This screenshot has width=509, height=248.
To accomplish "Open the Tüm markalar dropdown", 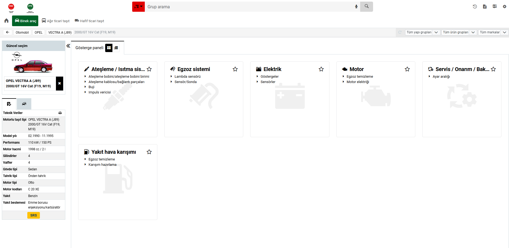I will pyautogui.click(x=493, y=32).
